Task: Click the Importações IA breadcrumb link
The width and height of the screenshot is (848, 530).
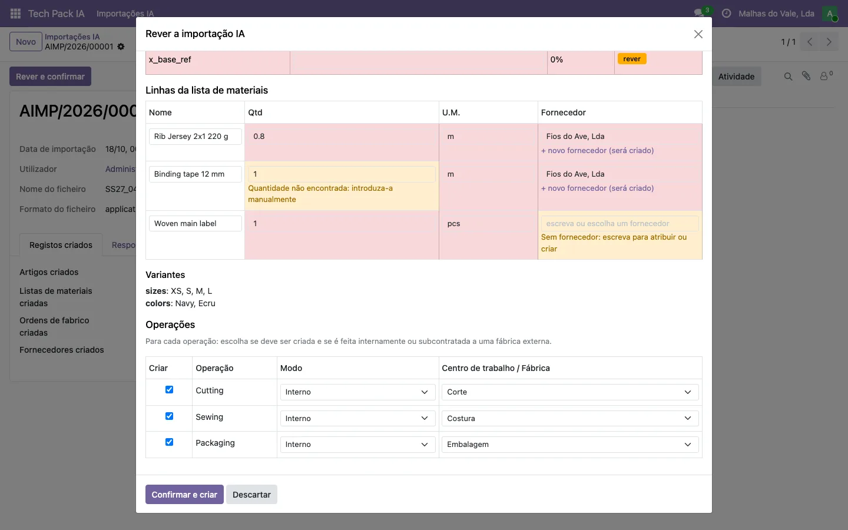Action: coord(72,37)
